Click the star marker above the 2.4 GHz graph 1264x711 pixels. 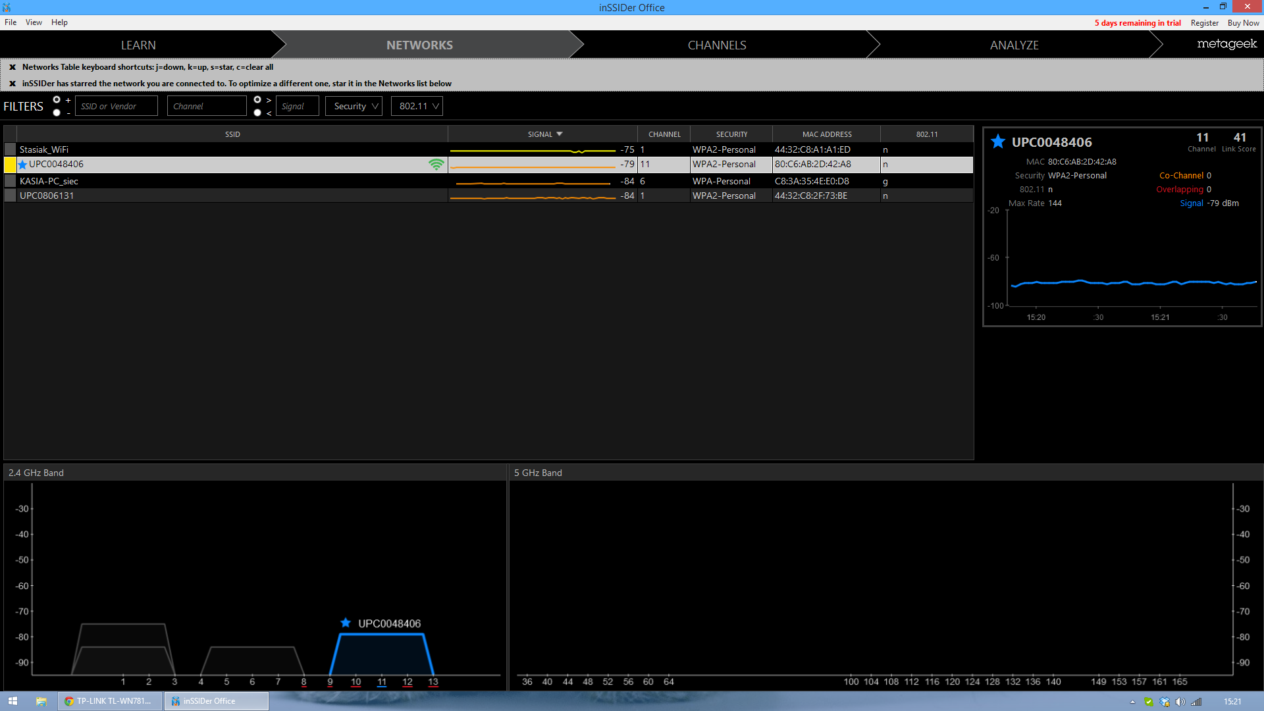[346, 623]
